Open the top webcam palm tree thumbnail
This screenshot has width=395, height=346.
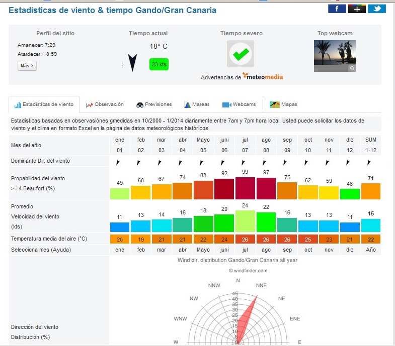tap(335, 56)
